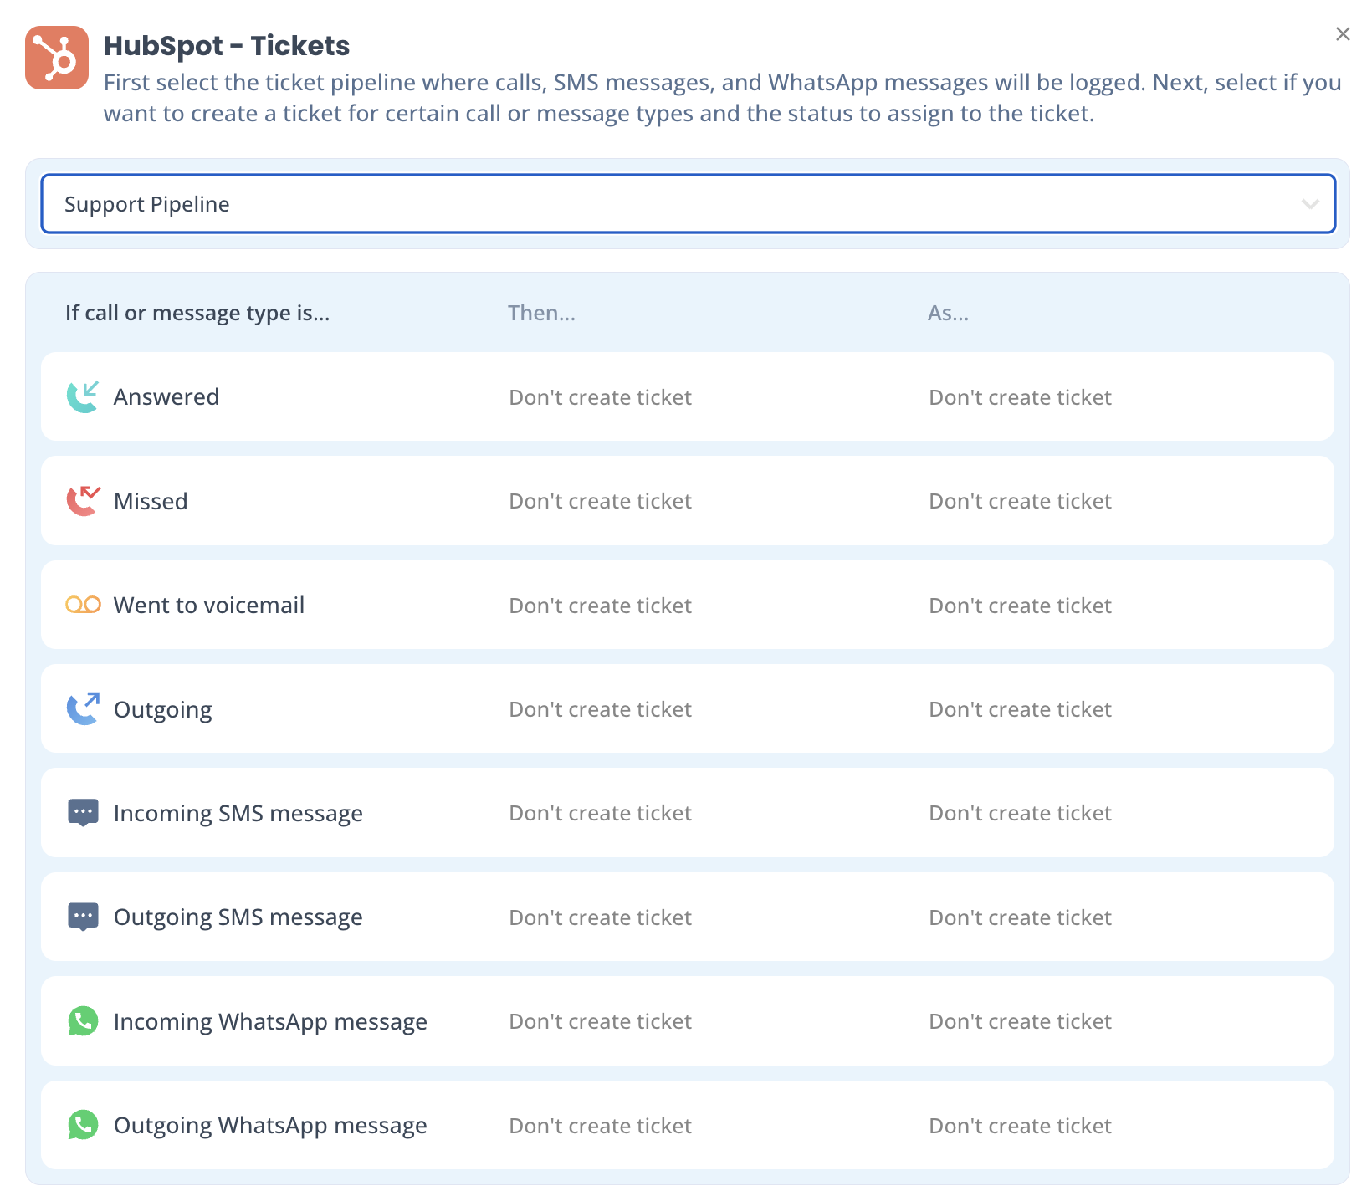The image size is (1372, 1196).
Task: Click the Missed call icon
Action: coord(83,501)
